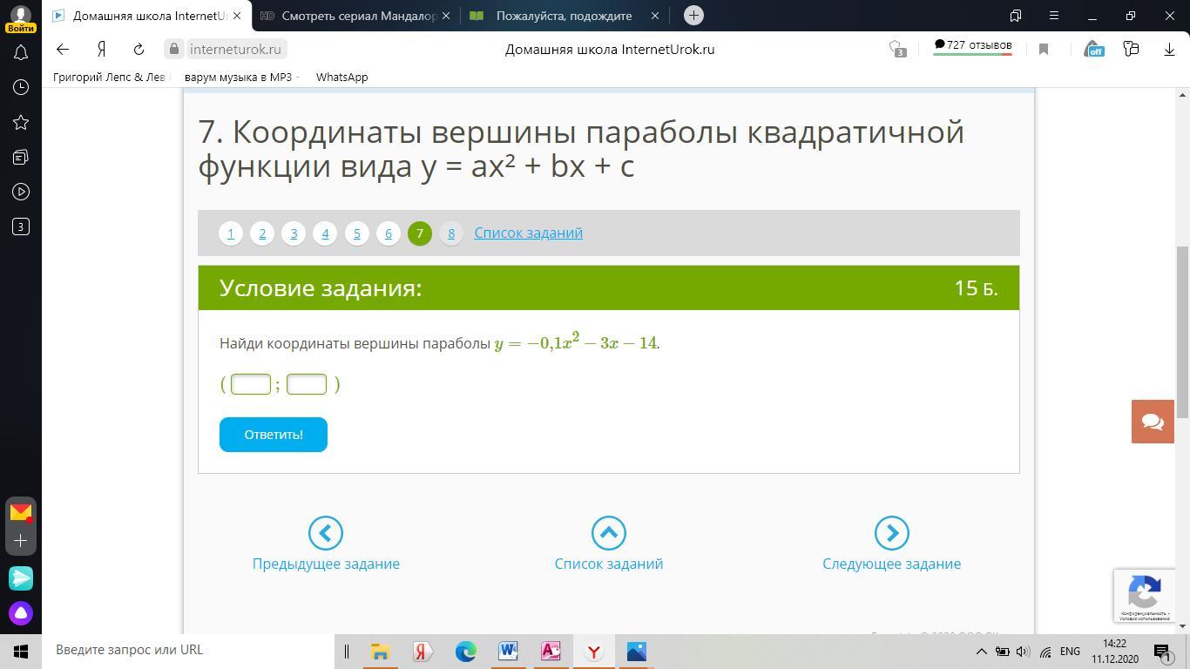This screenshot has height=669, width=1190.
Task: Open browser main menu hamburger
Action: pyautogui.click(x=1054, y=16)
